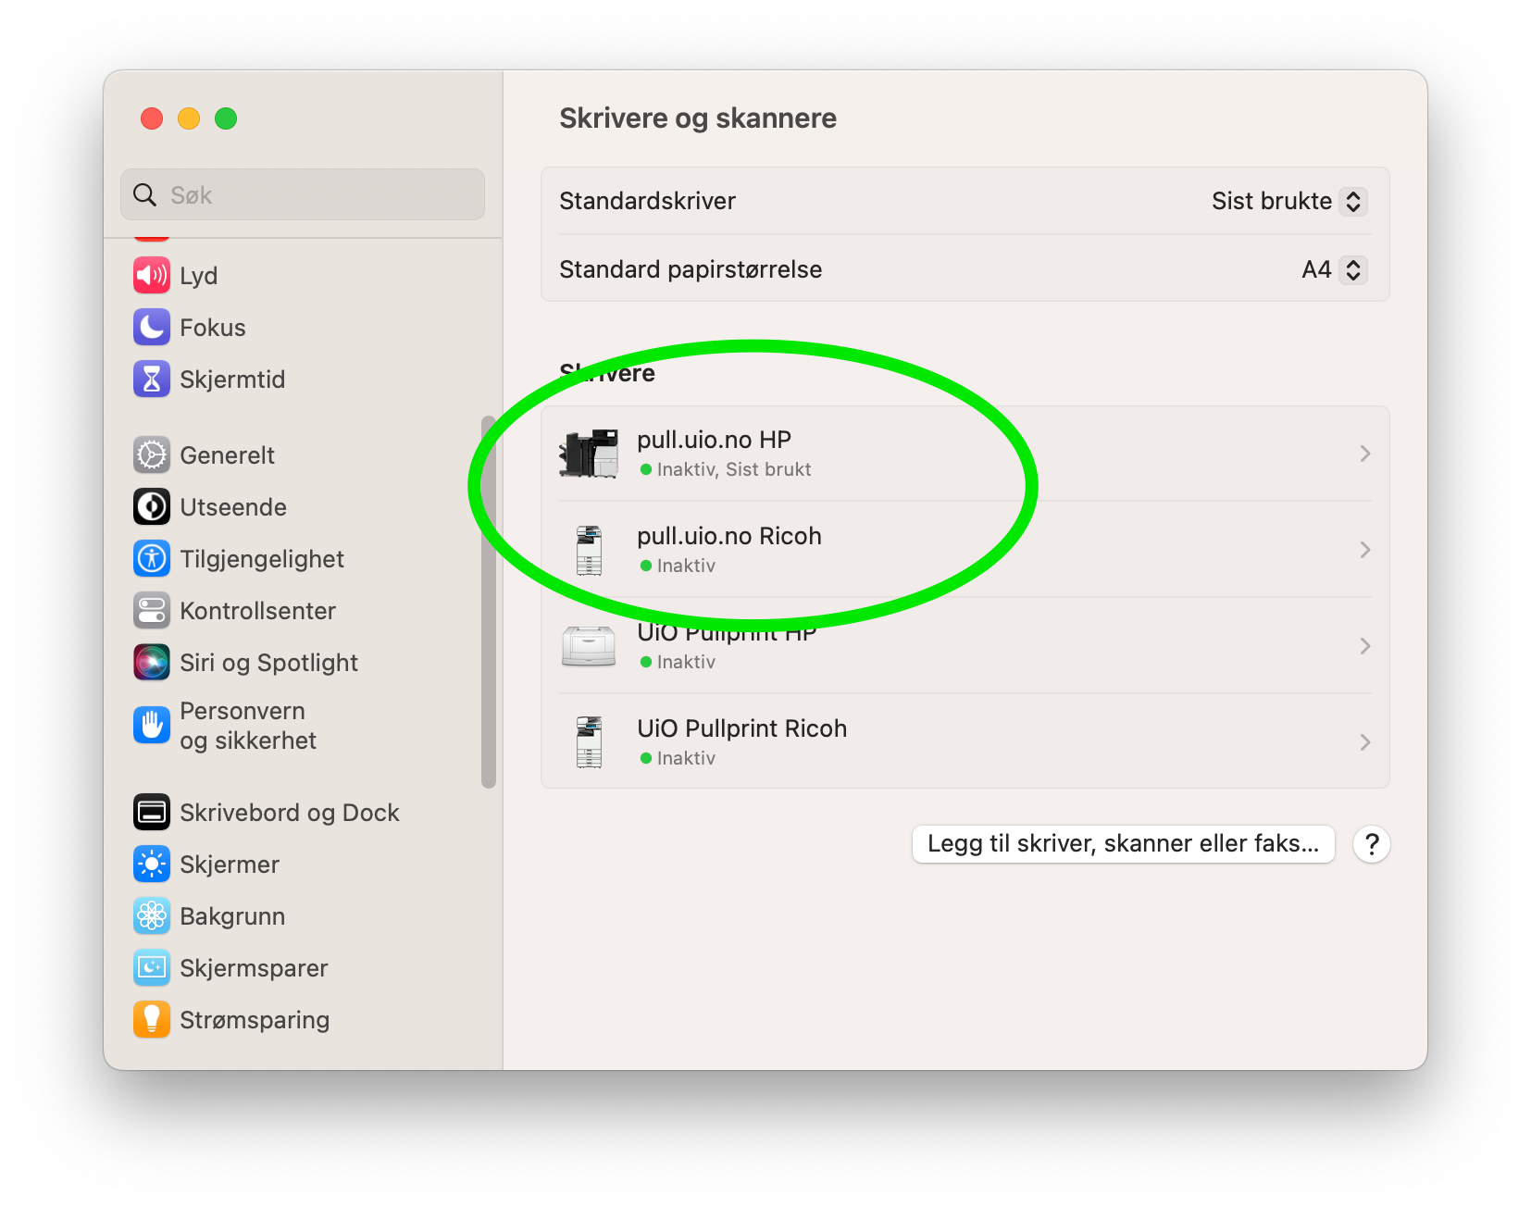Click the 'Inaktiv' status under UiO Pullprint Ricoh
Screen dimensions: 1531x1207
click(686, 758)
